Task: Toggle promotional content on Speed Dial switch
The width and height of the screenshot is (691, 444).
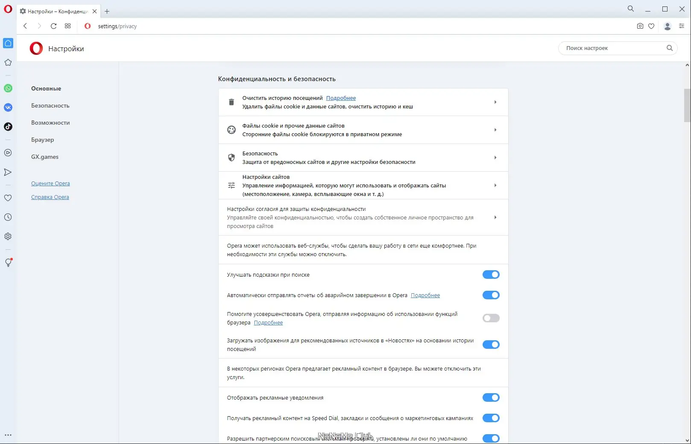Action: (491, 418)
